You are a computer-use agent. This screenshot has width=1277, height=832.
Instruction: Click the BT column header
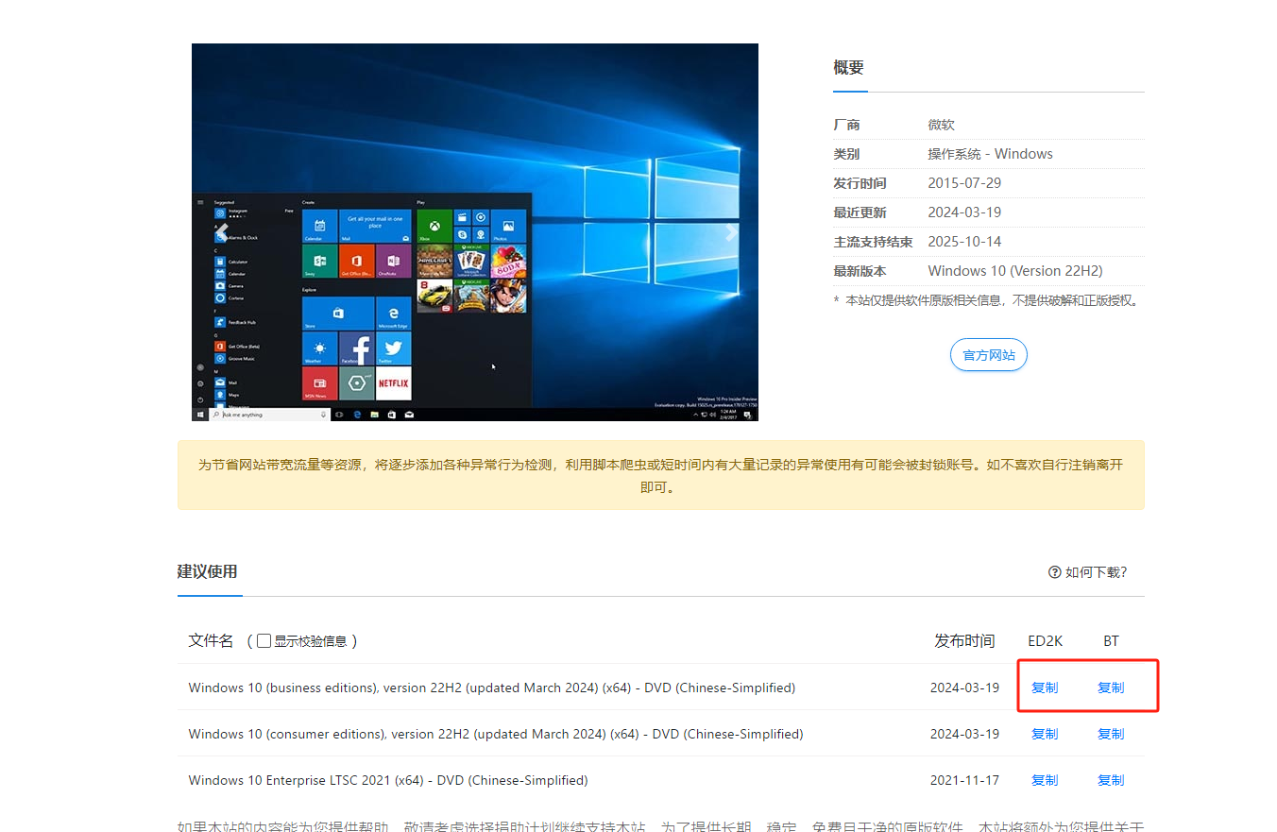point(1111,640)
